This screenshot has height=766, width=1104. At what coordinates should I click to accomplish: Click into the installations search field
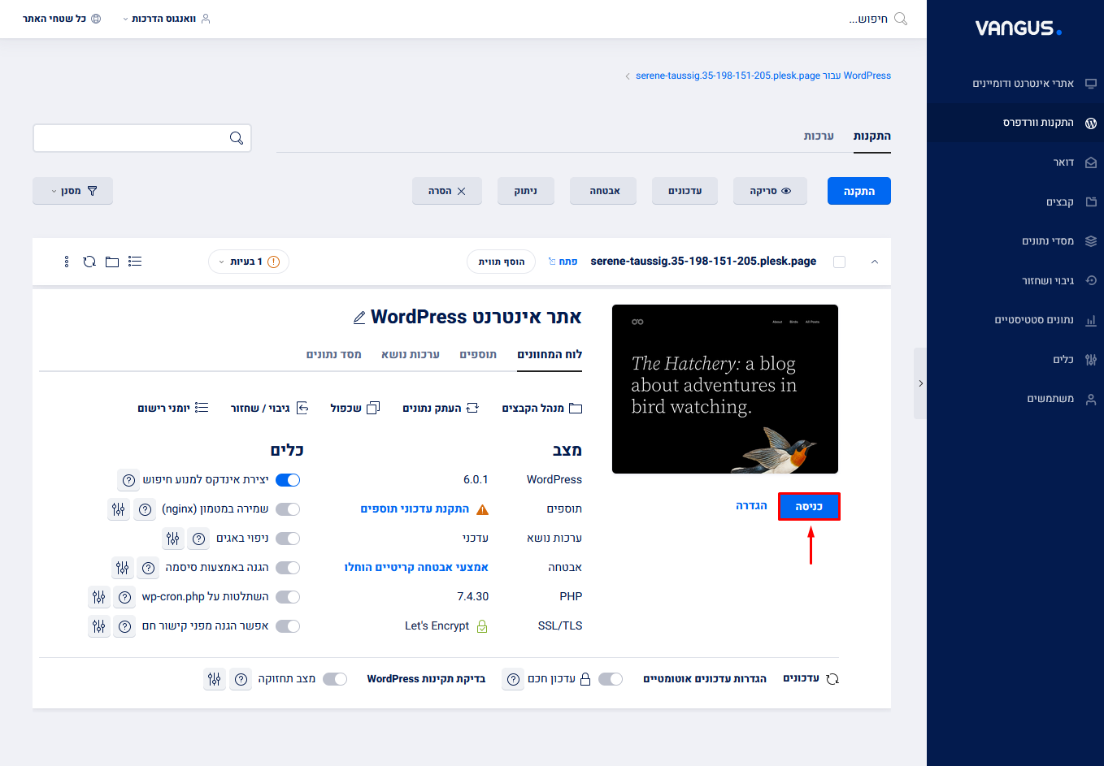[x=142, y=138]
